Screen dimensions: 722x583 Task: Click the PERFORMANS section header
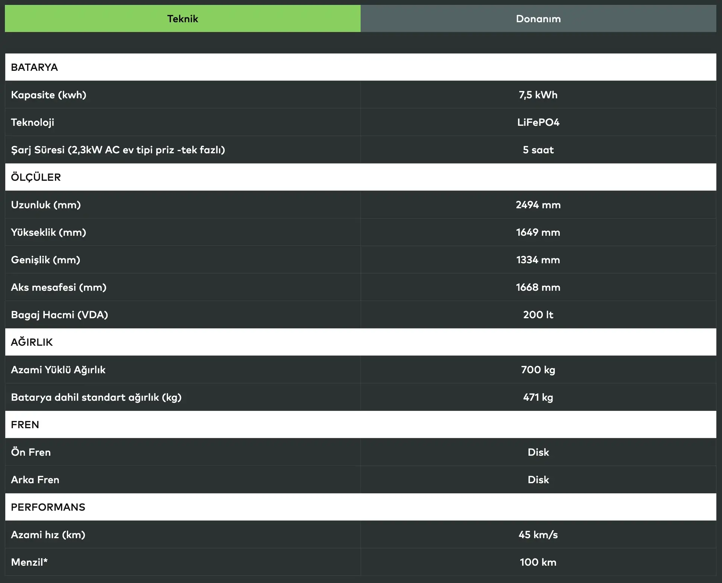pyautogui.click(x=48, y=507)
